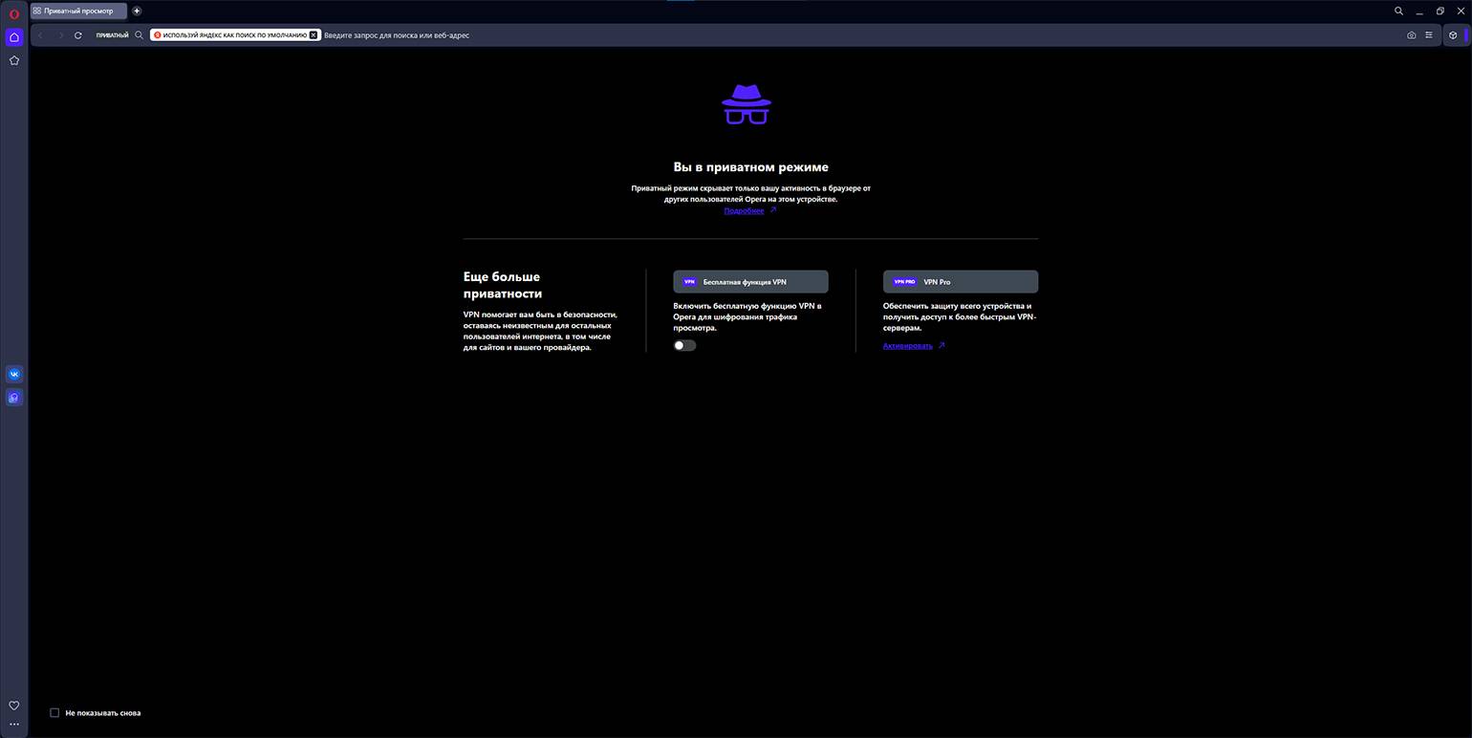This screenshot has height=738, width=1472.
Task: Click the free VPN description starting 'Включить бесплатную функцию'
Action: click(x=747, y=316)
